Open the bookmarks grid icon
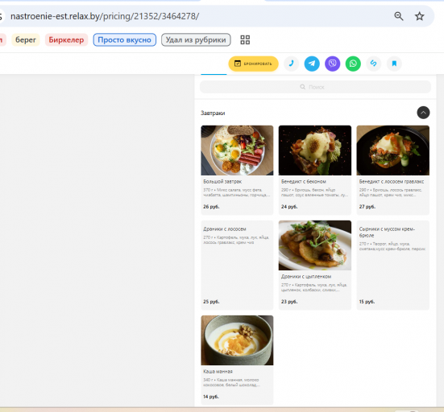Screen dimensions: 444x412 coord(245,40)
